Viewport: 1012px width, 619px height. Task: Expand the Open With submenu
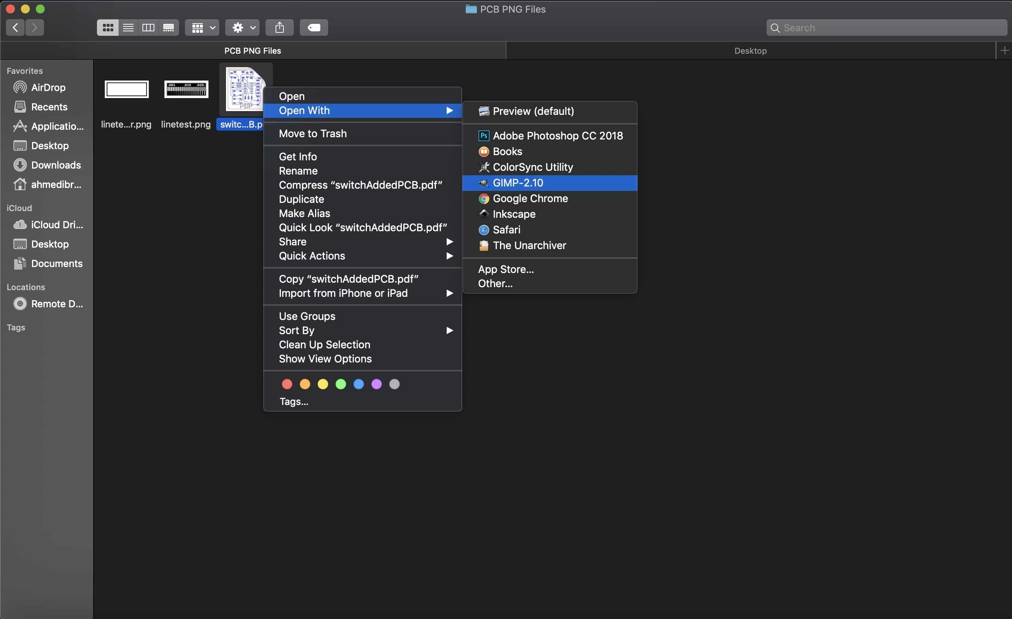[362, 110]
